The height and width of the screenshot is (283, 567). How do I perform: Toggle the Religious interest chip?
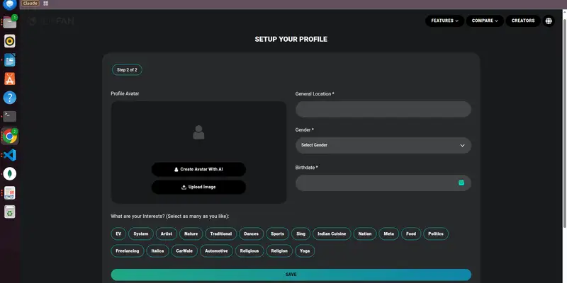249,251
